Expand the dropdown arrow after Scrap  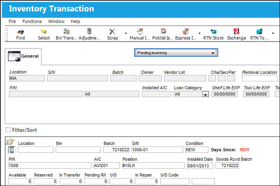pyautogui.click(x=126, y=33)
